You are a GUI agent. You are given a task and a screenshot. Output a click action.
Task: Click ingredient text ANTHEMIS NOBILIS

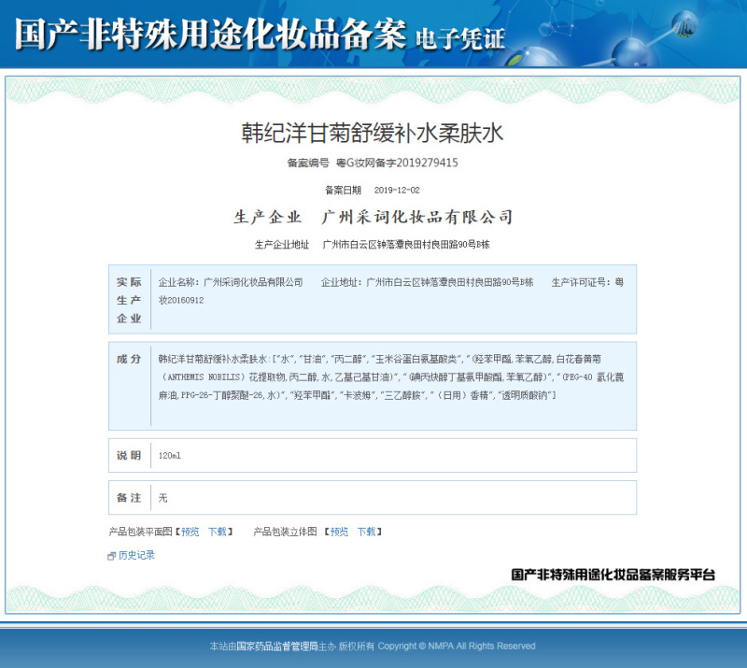(204, 377)
